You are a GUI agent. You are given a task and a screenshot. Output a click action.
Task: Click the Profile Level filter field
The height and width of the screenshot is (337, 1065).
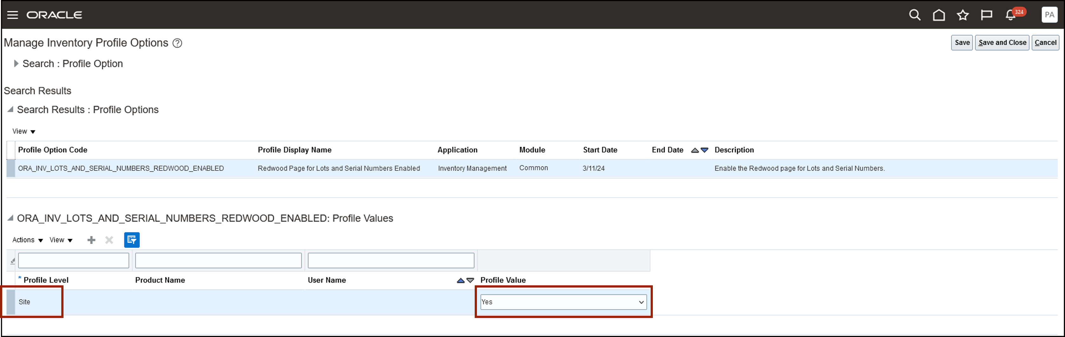(74, 261)
